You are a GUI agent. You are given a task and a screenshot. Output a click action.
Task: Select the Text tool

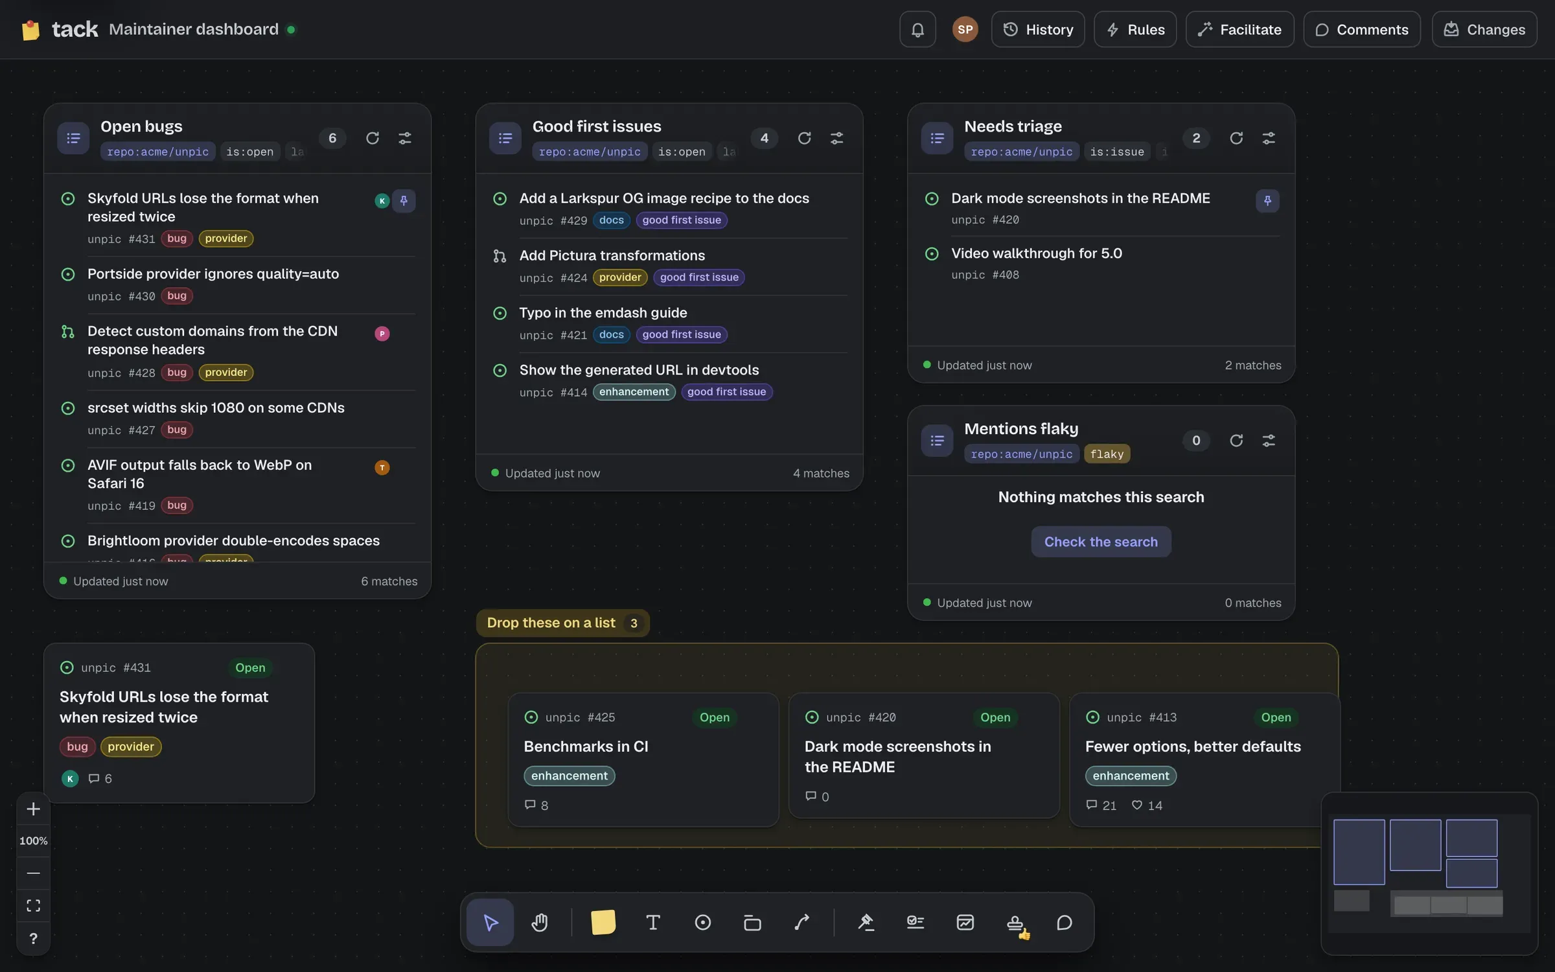pyautogui.click(x=653, y=922)
